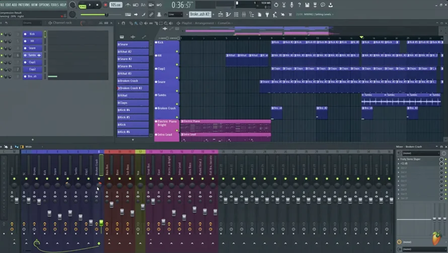Screen dimensions: 448x253
Task: Mute the Kick channel with its green LED
Action: 2,34
